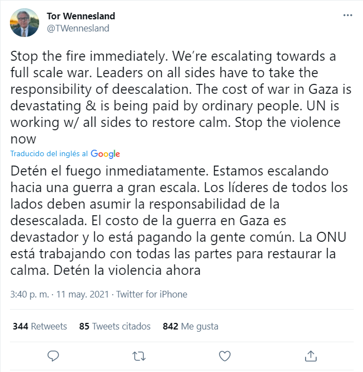Open the @TWennesland handle link
This screenshot has width=363, height=372.
click(78, 28)
